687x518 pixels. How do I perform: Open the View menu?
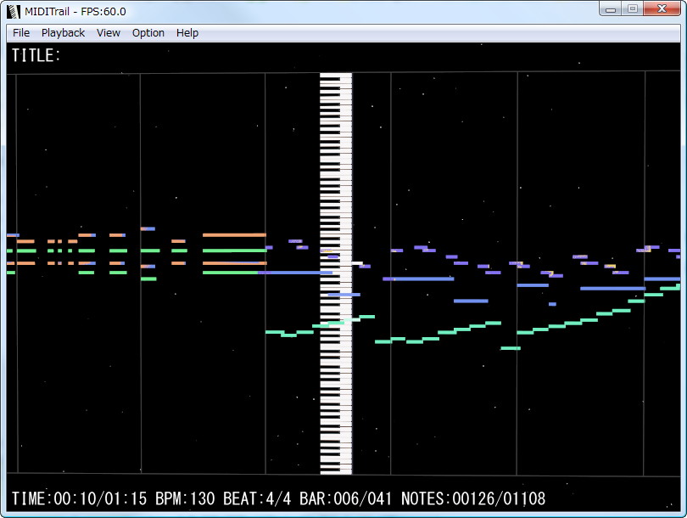108,32
